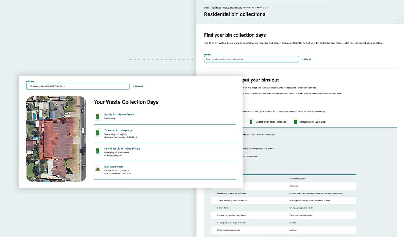This screenshot has height=237, width=404.
Task: Click the Lime Green Lid Bin icon
Action: (x=97, y=151)
